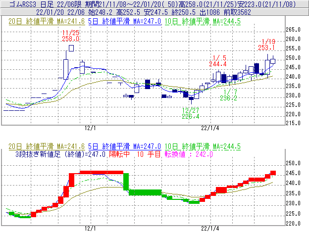The image size is (309, 235).
Task: Click the 終250.5 closing price value
Action: pyautogui.click(x=184, y=12)
